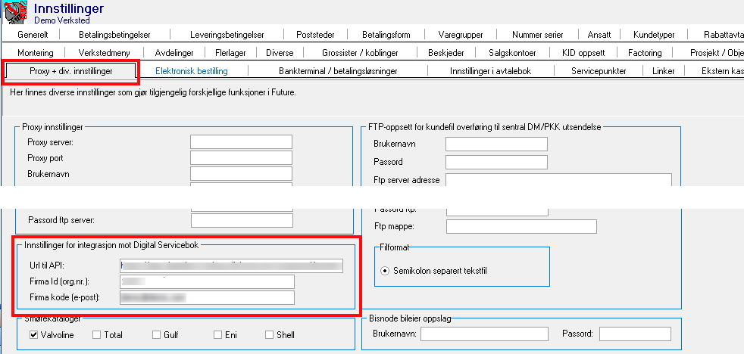Click the Proxy port input field
Image resolution: width=744 pixels, height=354 pixels.
pyautogui.click(x=241, y=158)
